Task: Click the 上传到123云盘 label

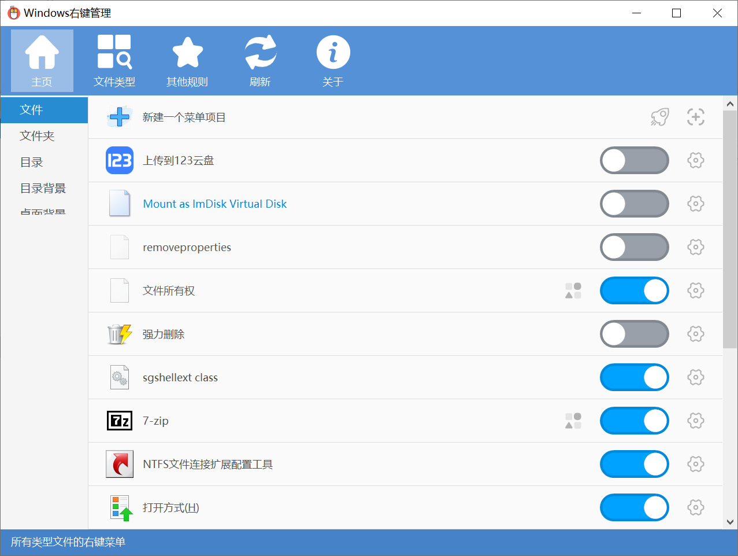Action: (179, 160)
